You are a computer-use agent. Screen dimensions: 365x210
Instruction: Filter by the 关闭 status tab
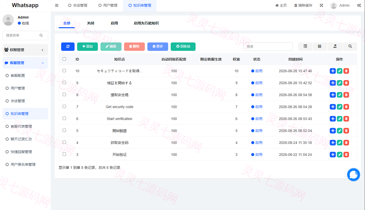[x=91, y=23]
